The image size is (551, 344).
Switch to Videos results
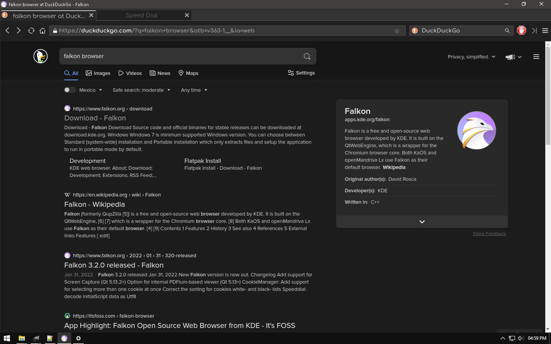pyautogui.click(x=130, y=73)
